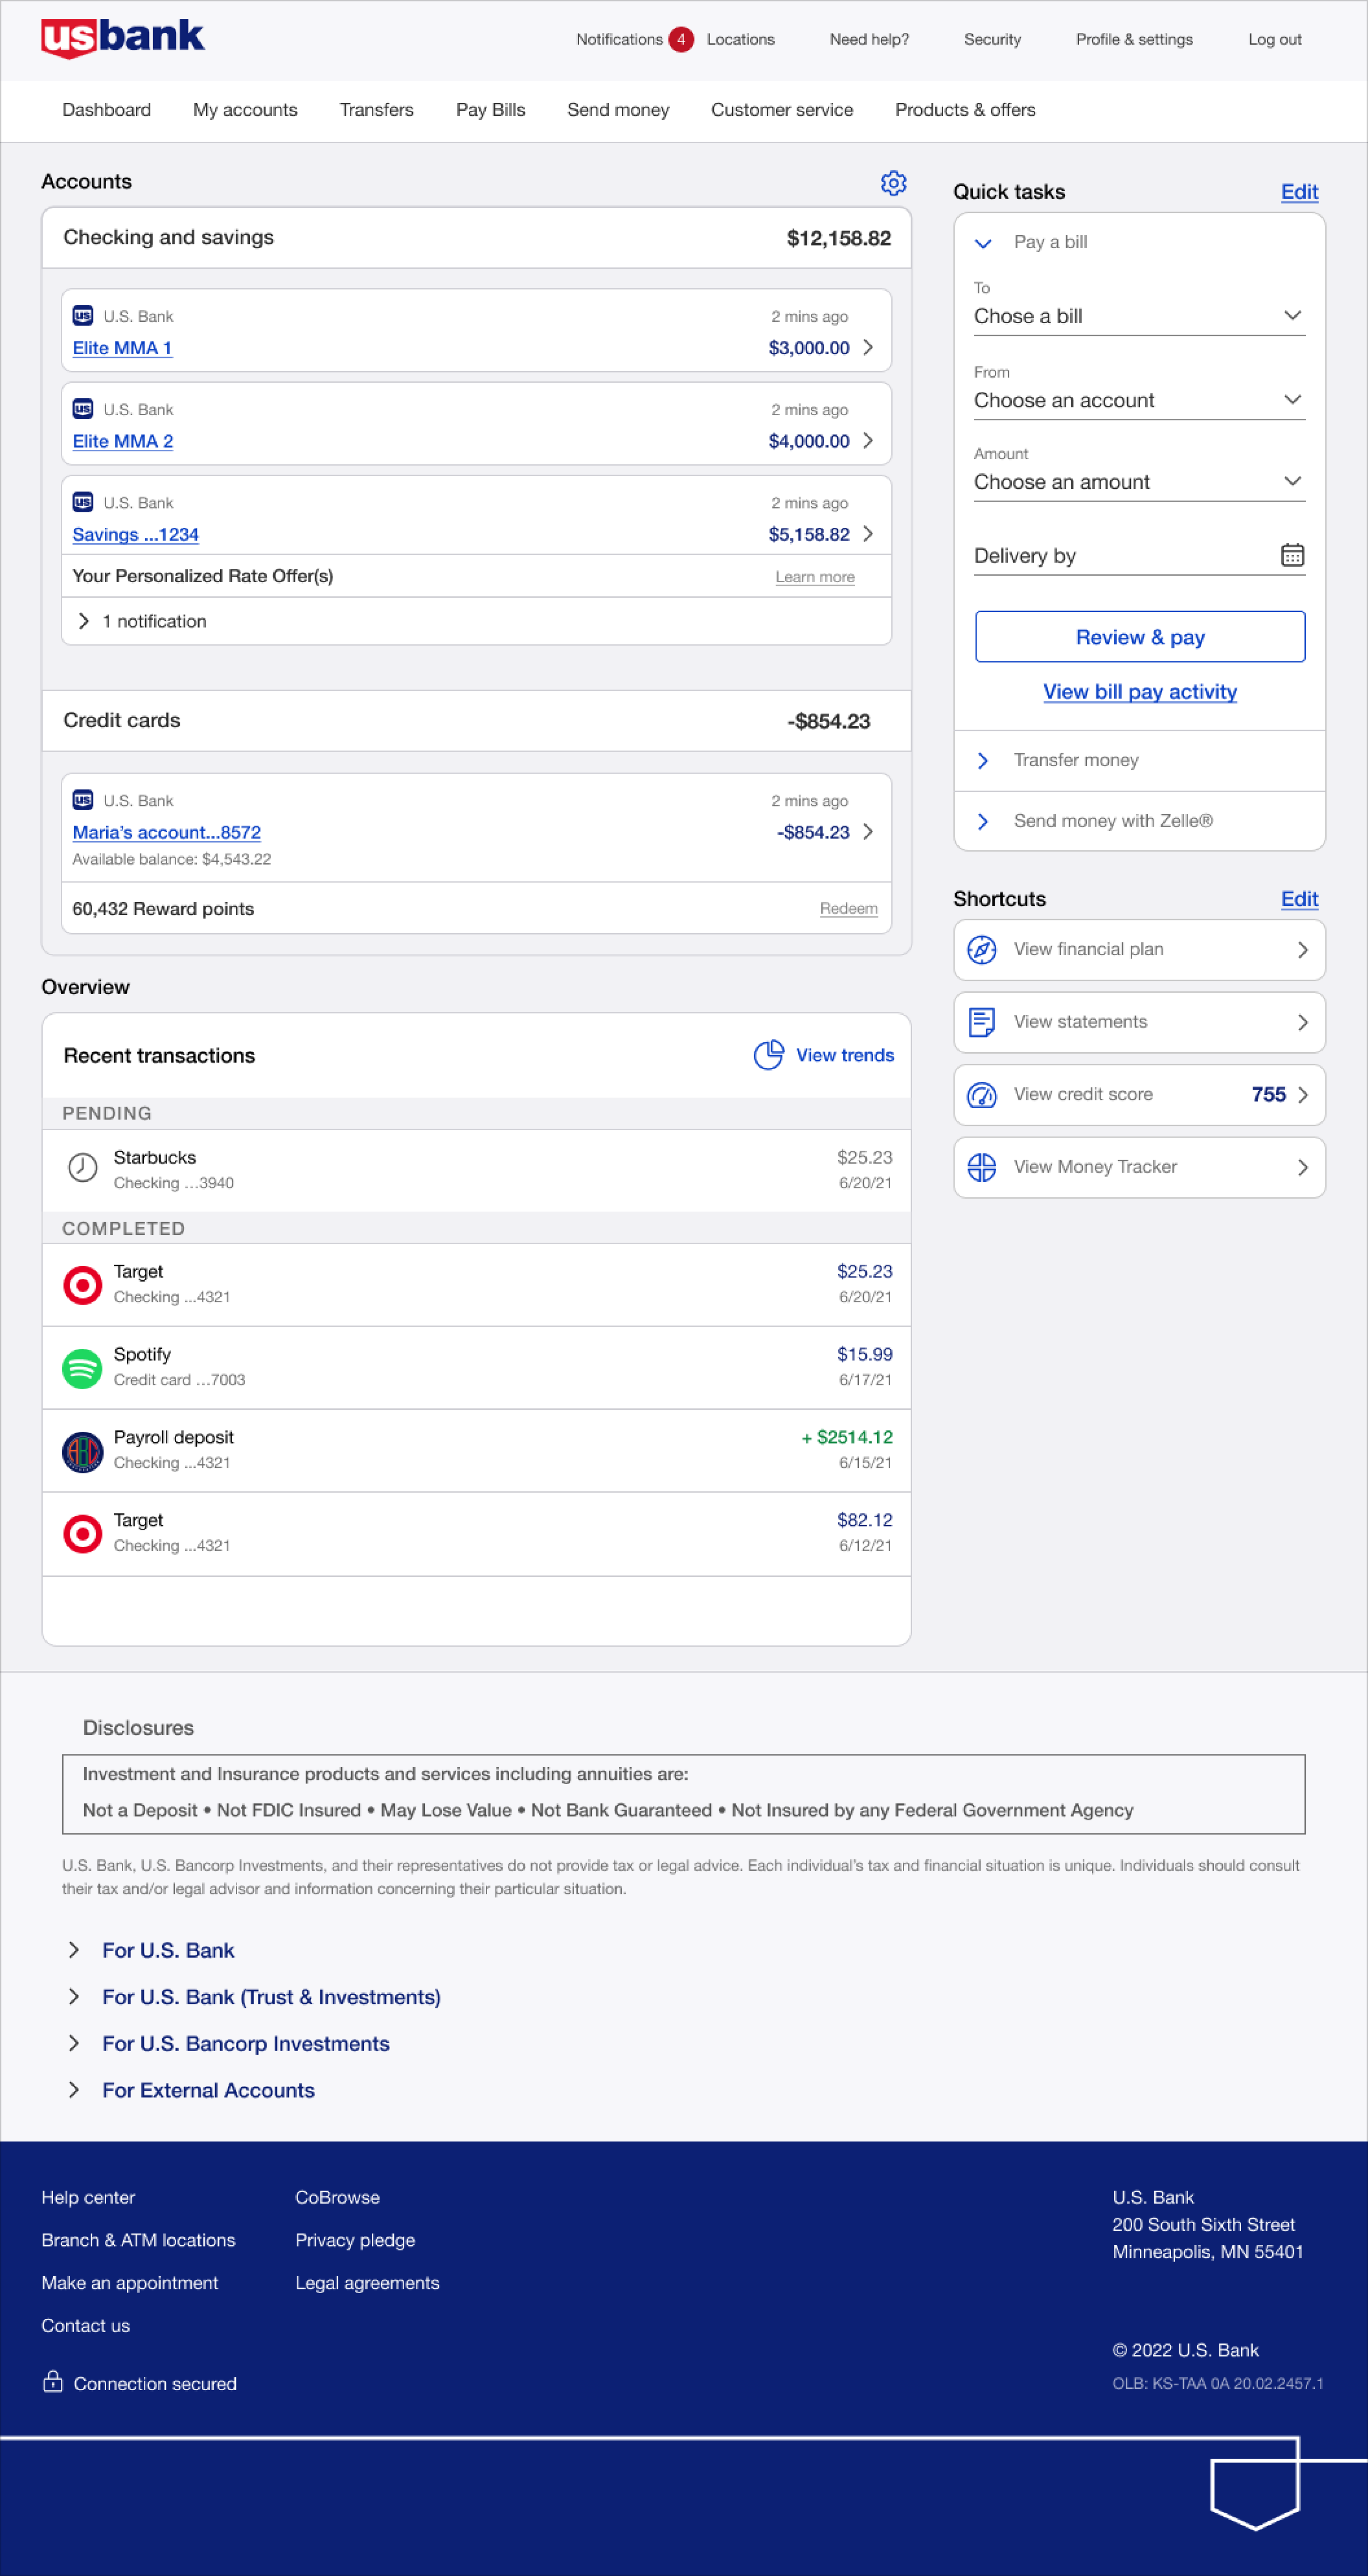Click the Target logo for $25.23 transaction
Image resolution: width=1368 pixels, height=2576 pixels.
coord(82,1285)
